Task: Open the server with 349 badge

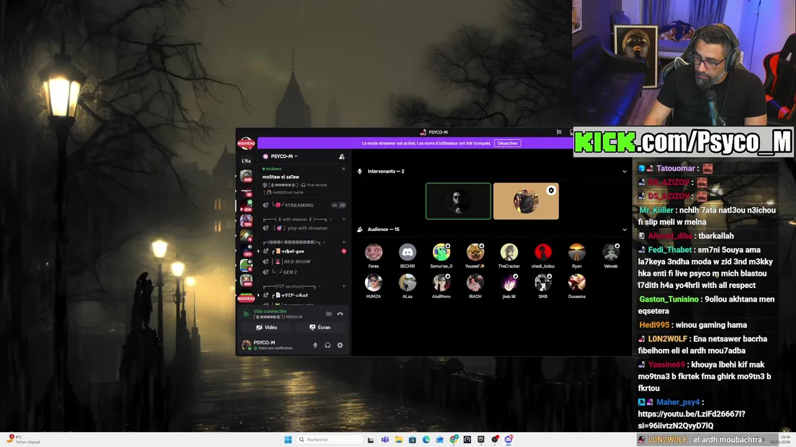Action: click(x=246, y=176)
